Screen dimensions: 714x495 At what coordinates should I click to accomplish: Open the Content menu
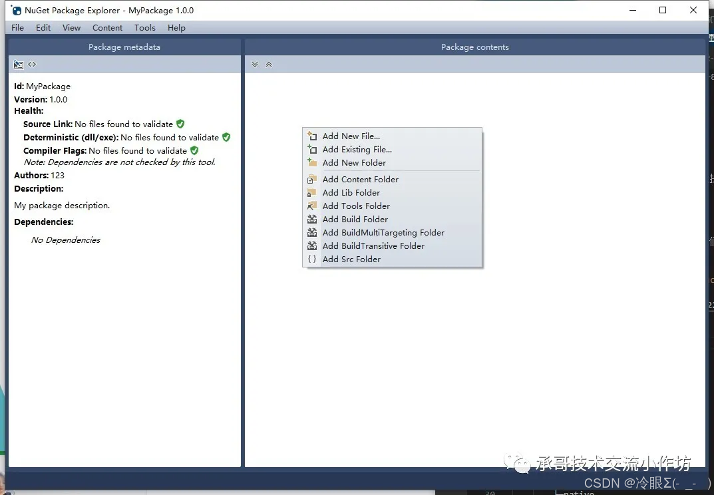[107, 28]
